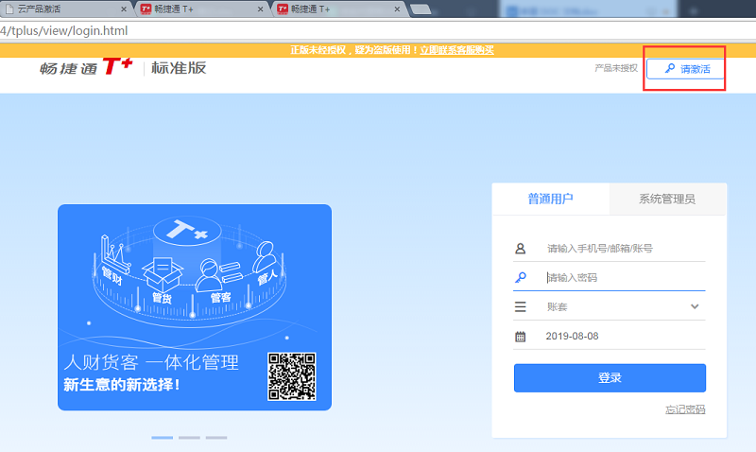756x452 pixels.
Task: Switch to the 系统管理员 tab
Action: [x=667, y=199]
